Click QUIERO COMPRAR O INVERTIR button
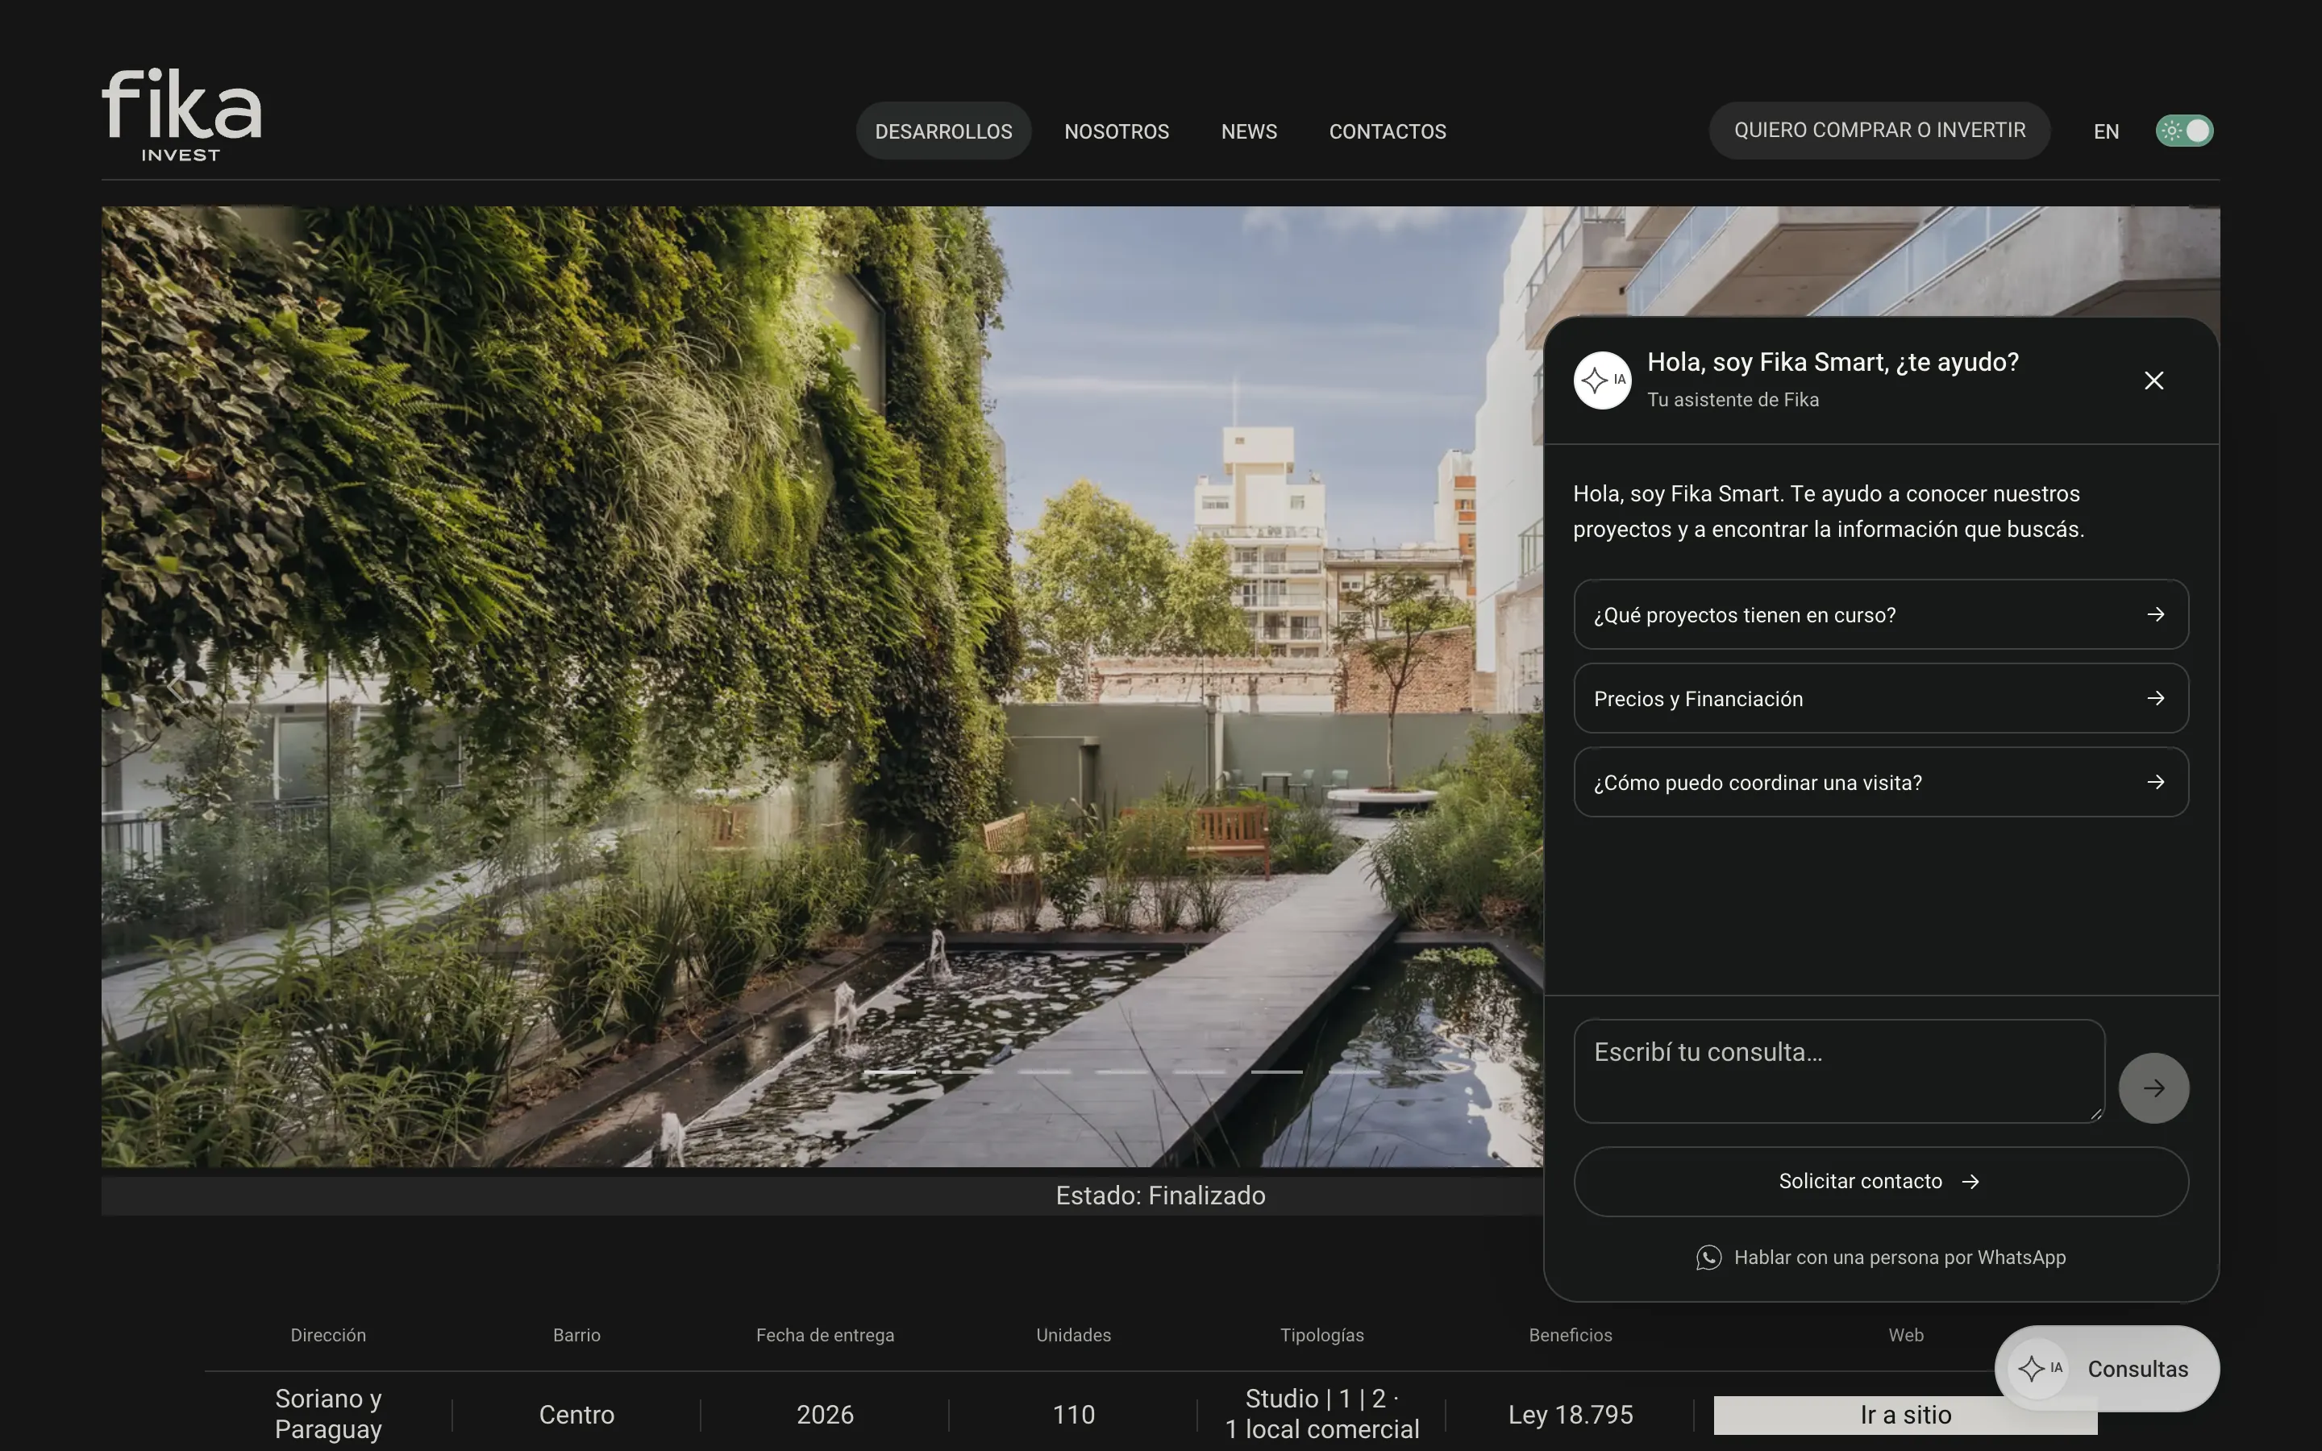The image size is (2322, 1451). point(1879,131)
